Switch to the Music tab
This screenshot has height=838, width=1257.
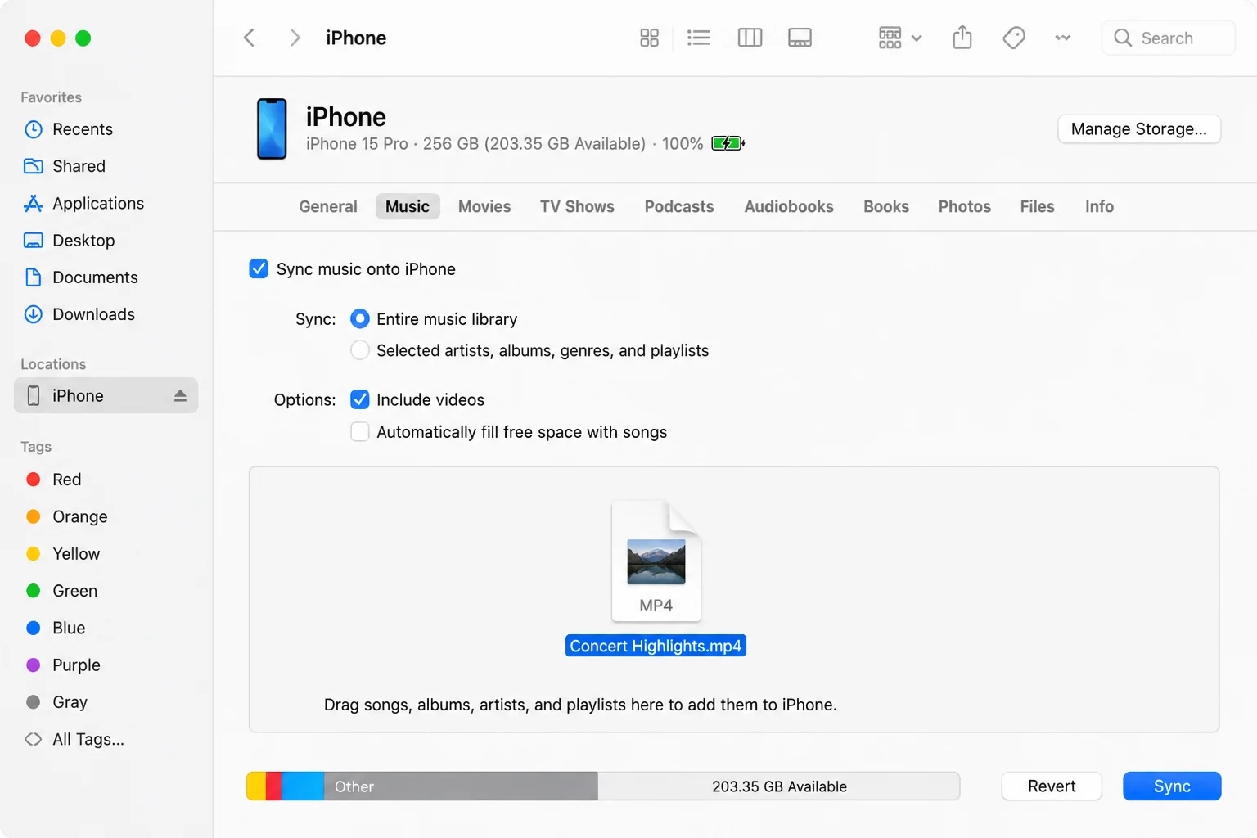tap(408, 206)
